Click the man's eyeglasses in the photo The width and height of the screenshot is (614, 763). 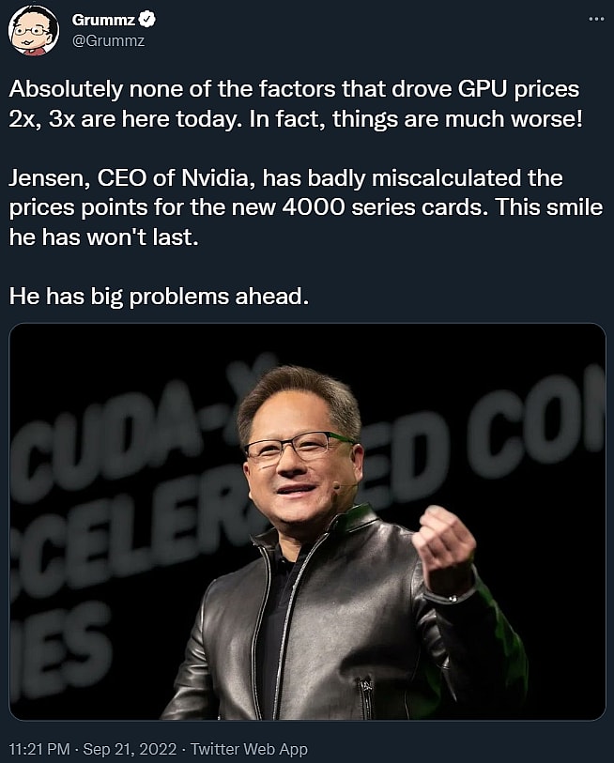[297, 445]
